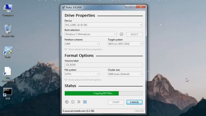
Task: Click the Copying ISO files progress bar
Action: (x=104, y=93)
